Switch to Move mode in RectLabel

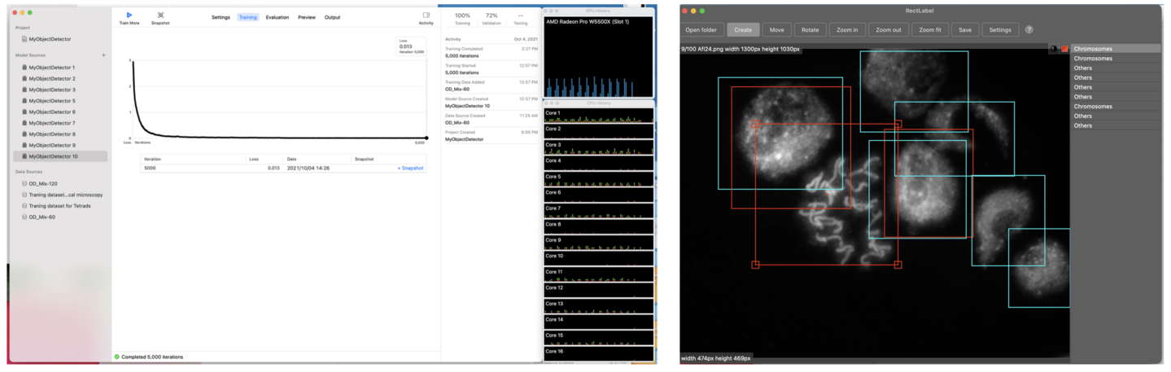pos(776,30)
